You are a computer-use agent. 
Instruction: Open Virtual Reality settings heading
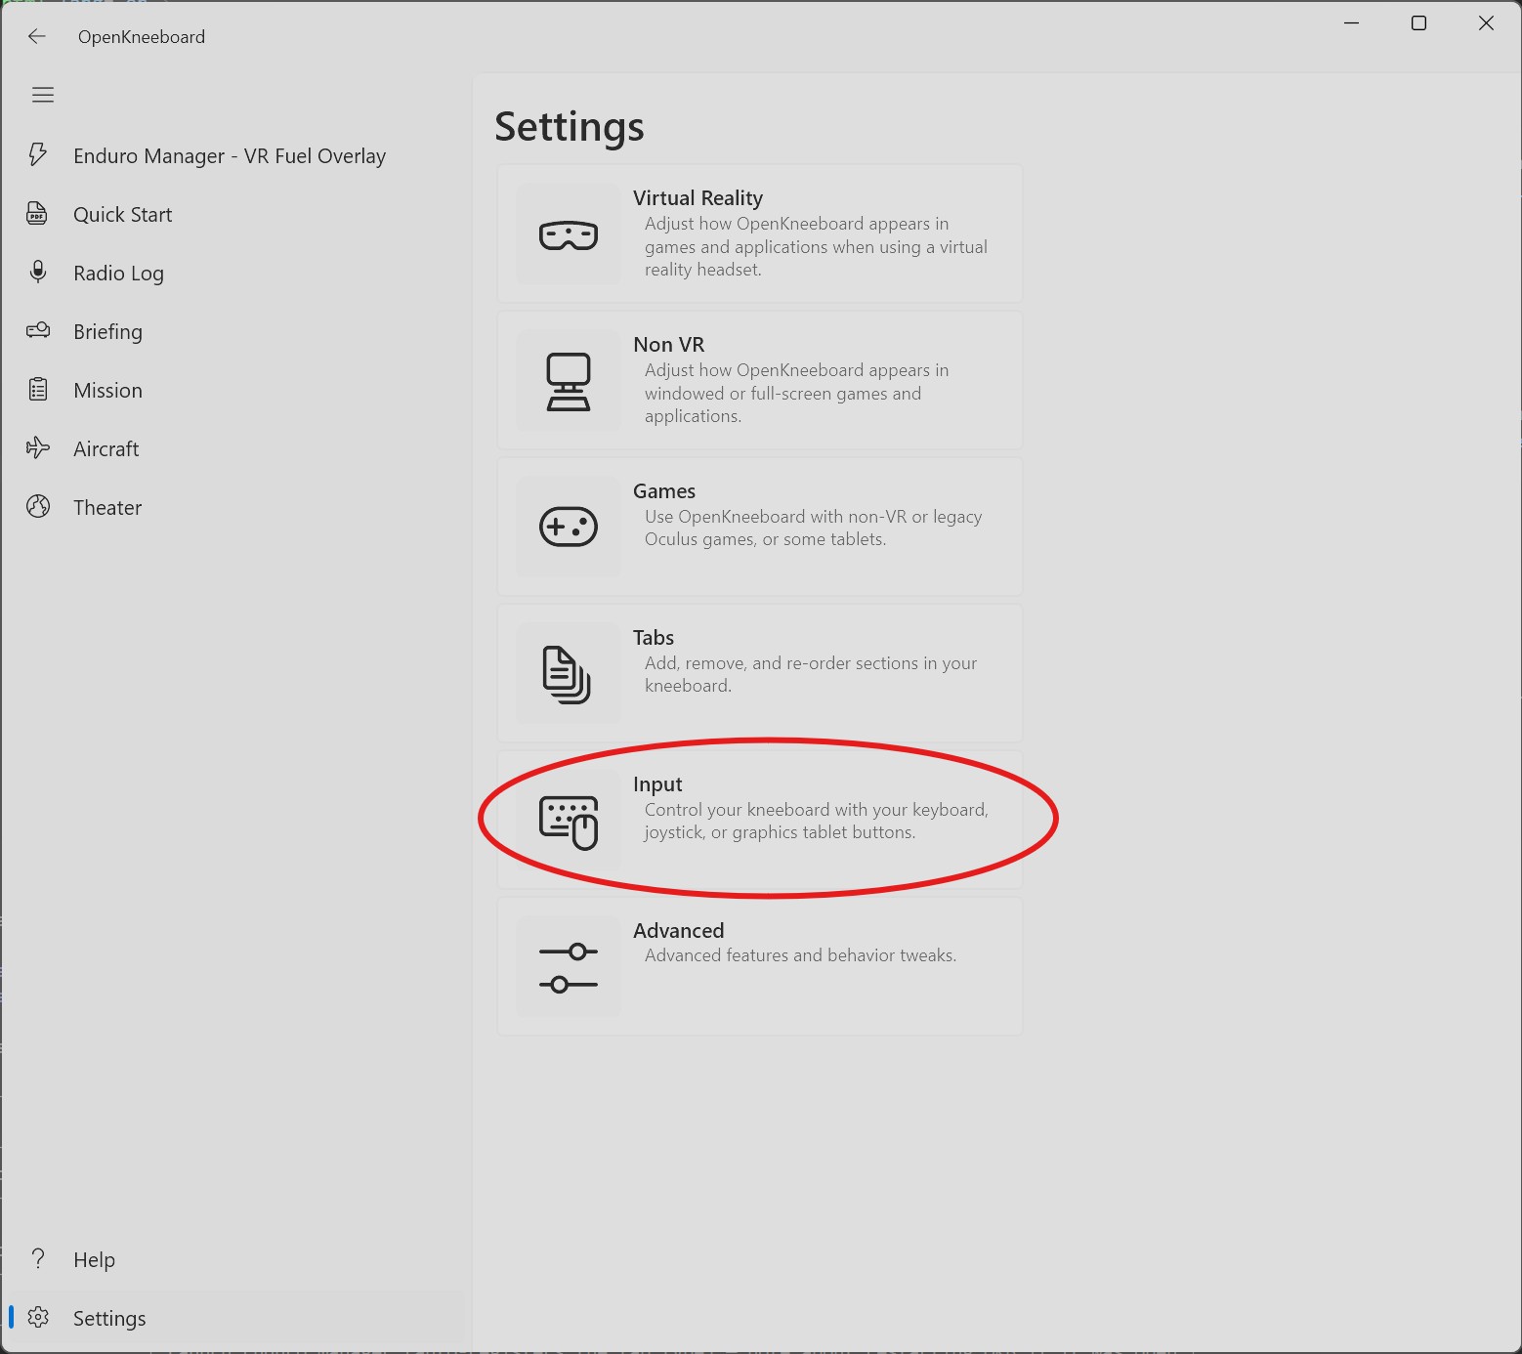698,198
